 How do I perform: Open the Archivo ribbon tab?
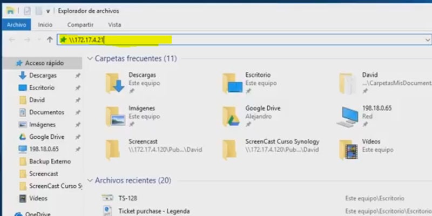click(x=17, y=25)
